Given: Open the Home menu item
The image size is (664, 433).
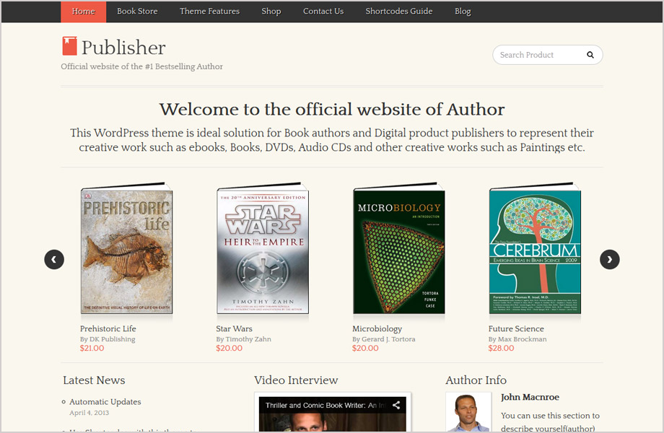Looking at the screenshot, I should click(84, 12).
